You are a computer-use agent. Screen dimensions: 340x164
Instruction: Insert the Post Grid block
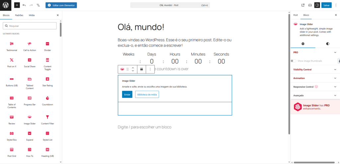coord(12,152)
